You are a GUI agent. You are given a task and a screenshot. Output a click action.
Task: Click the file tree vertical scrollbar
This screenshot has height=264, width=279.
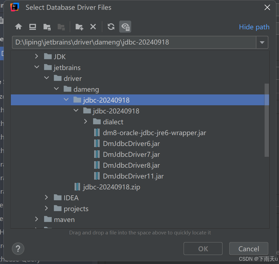click(x=266, y=120)
